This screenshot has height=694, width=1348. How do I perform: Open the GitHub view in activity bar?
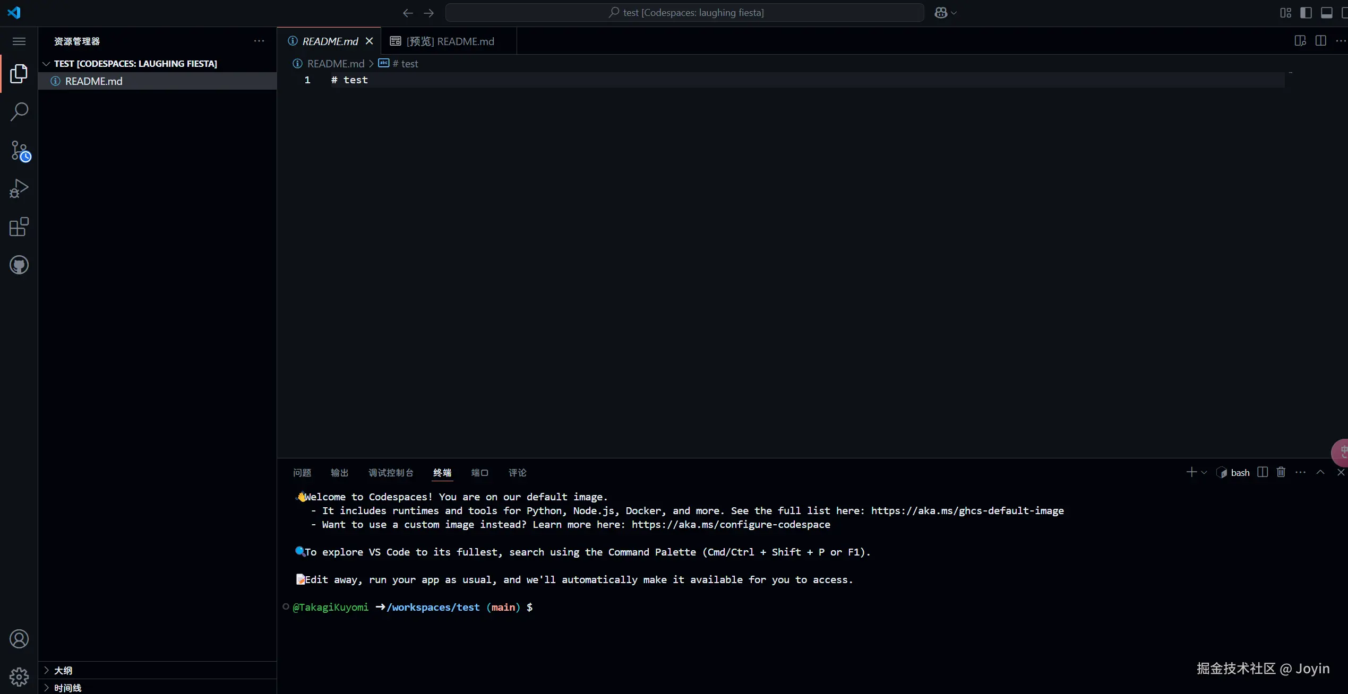[x=19, y=265]
